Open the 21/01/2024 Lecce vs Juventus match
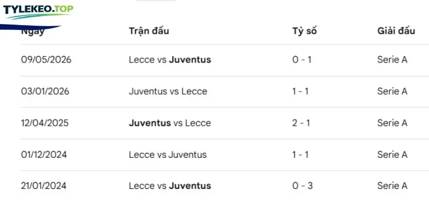This screenshot has width=429, height=214. (170, 186)
